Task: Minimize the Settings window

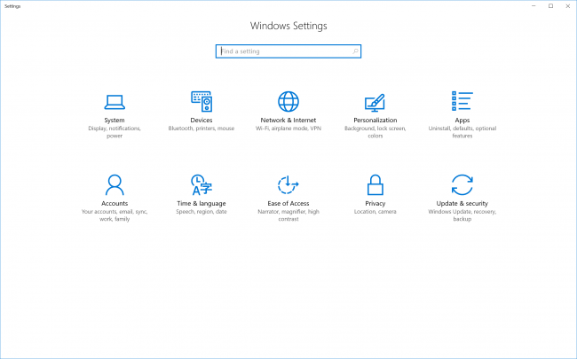Action: point(534,6)
